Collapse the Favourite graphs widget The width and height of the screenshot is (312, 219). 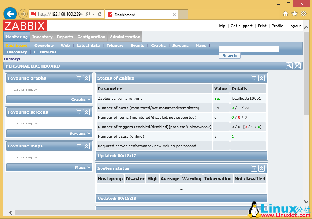pyautogui.click(x=86, y=78)
